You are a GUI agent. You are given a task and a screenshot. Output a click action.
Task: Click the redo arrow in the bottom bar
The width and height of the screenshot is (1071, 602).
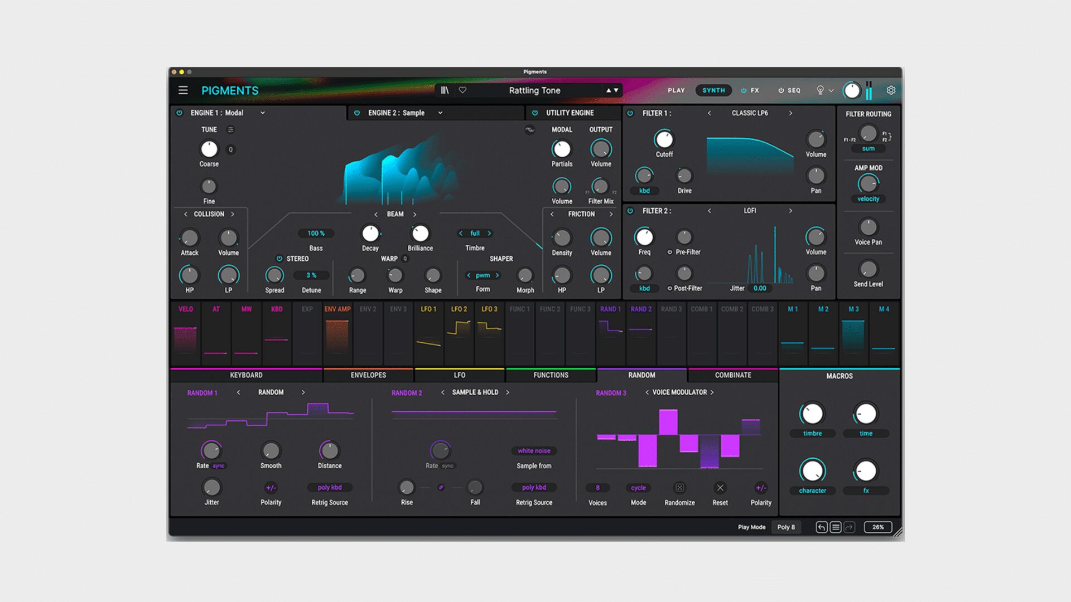coord(848,527)
